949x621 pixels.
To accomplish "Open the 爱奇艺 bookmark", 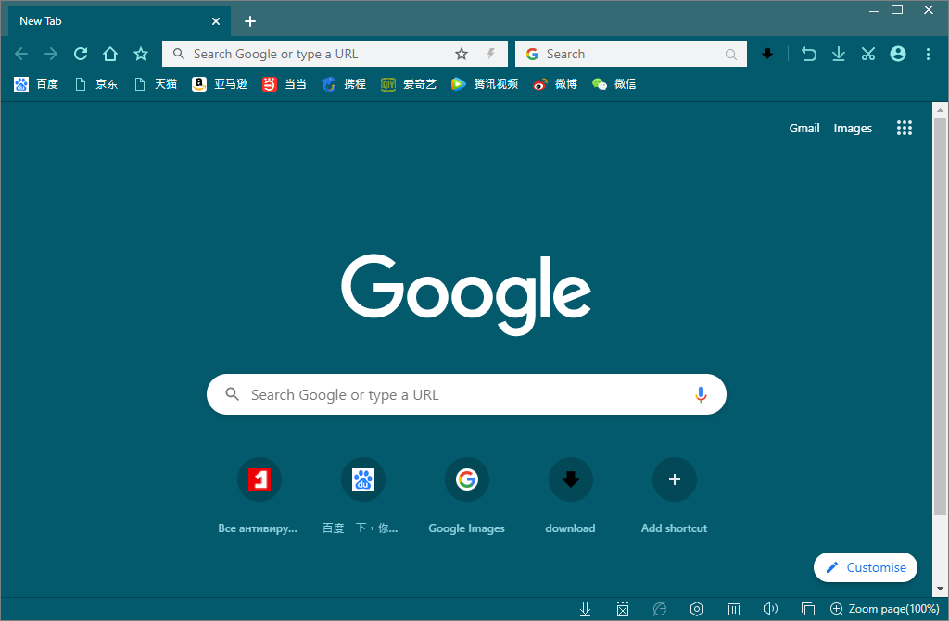I will pyautogui.click(x=408, y=84).
